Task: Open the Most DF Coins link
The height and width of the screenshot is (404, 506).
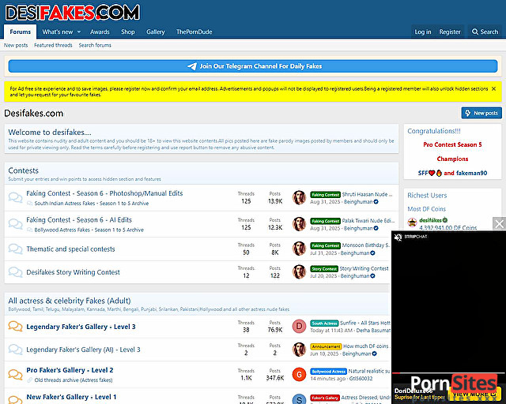Action: [426, 209]
